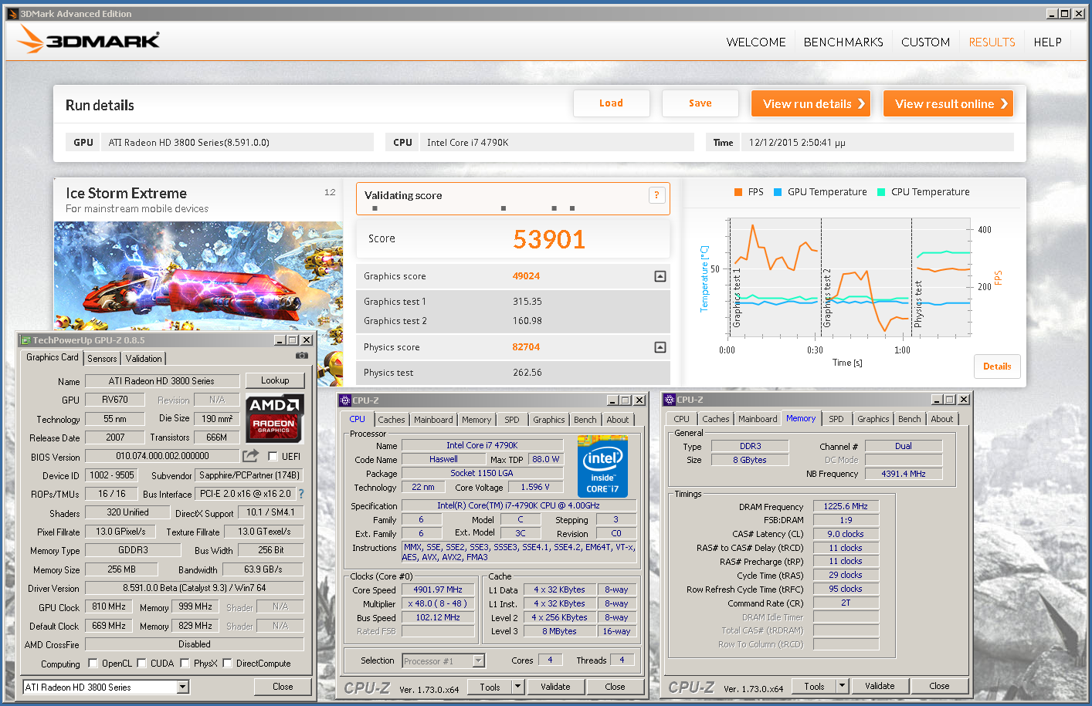This screenshot has width=1092, height=706.
Task: Click the 3DMark logo
Action: [89, 39]
